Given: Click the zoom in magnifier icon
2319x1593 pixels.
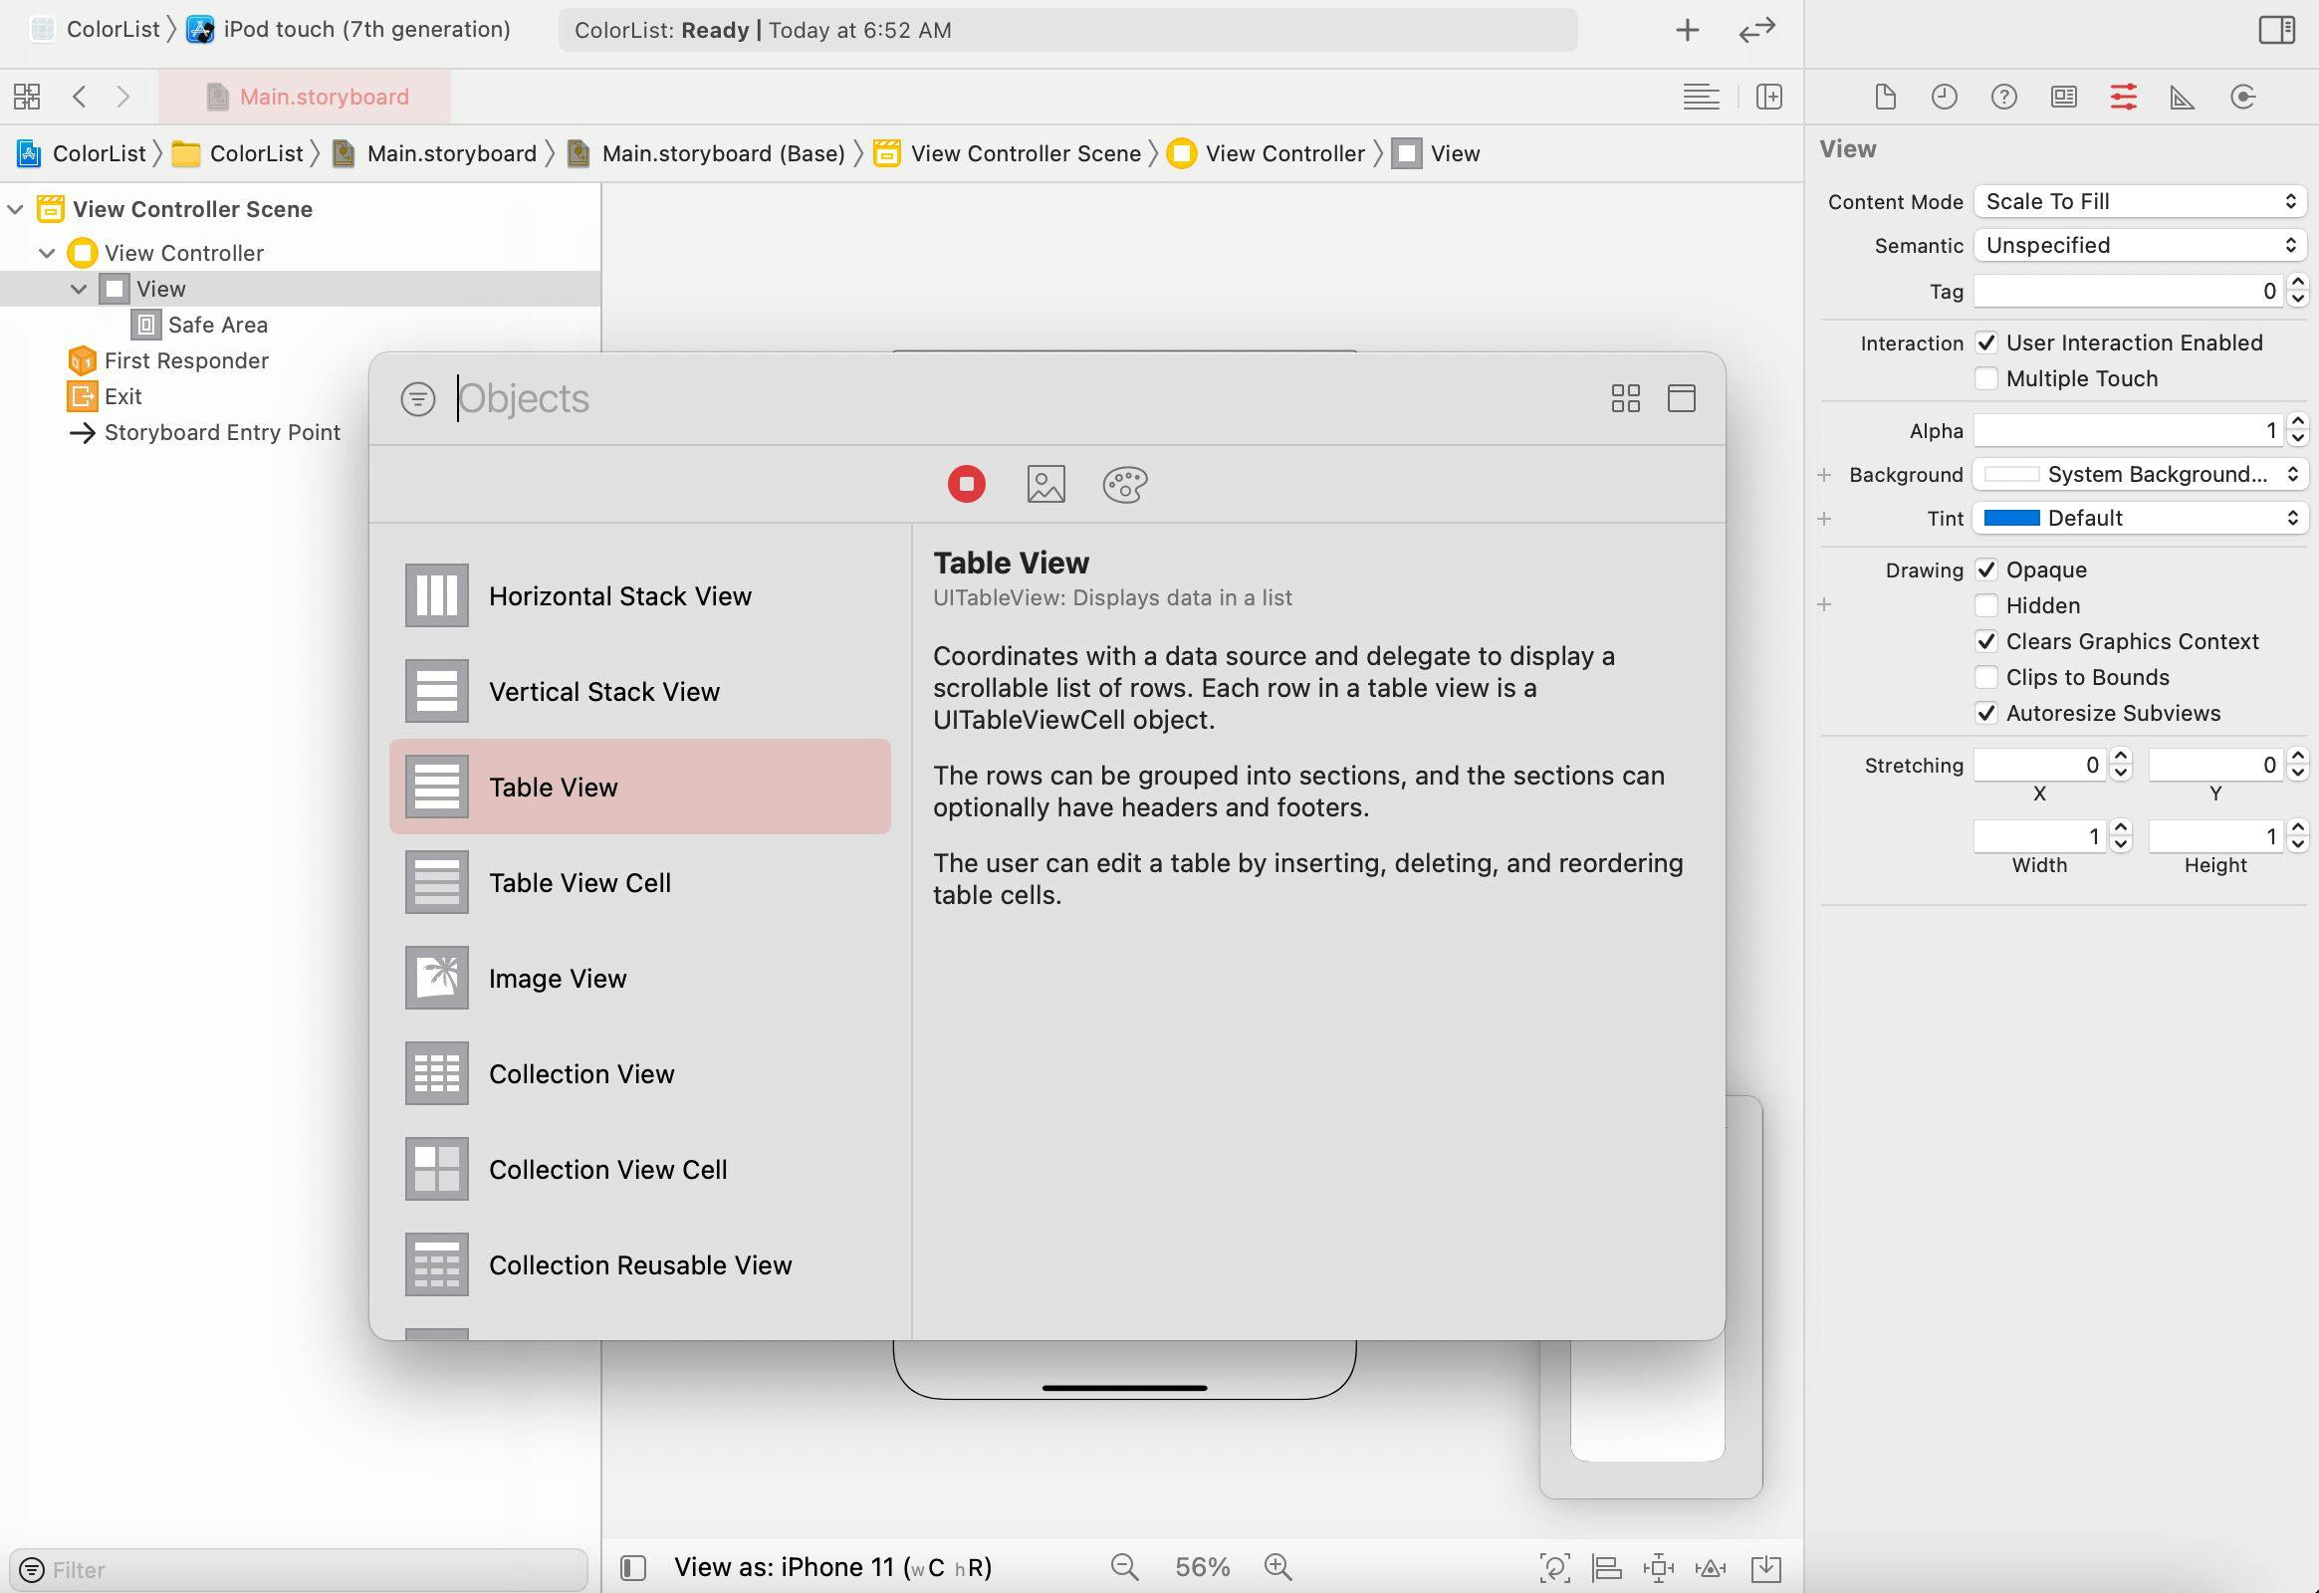Looking at the screenshot, I should pos(1277,1567).
